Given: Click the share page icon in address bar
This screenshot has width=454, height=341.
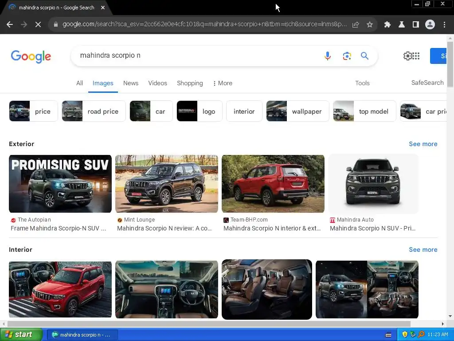Looking at the screenshot, I should [x=356, y=25].
